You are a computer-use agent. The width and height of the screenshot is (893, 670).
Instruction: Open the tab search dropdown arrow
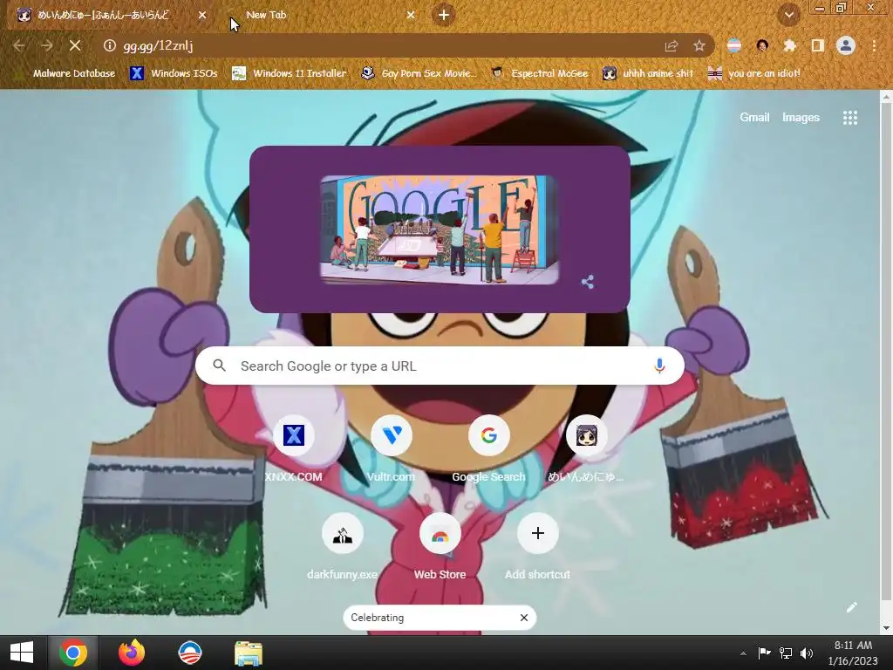788,15
